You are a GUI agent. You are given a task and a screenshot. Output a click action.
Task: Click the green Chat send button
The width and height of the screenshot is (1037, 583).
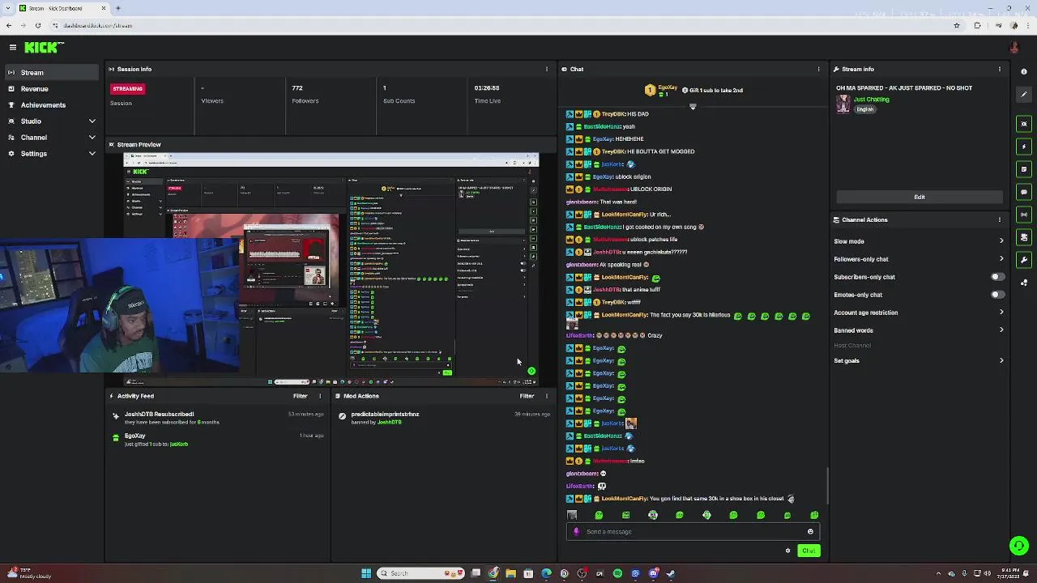pyautogui.click(x=809, y=551)
